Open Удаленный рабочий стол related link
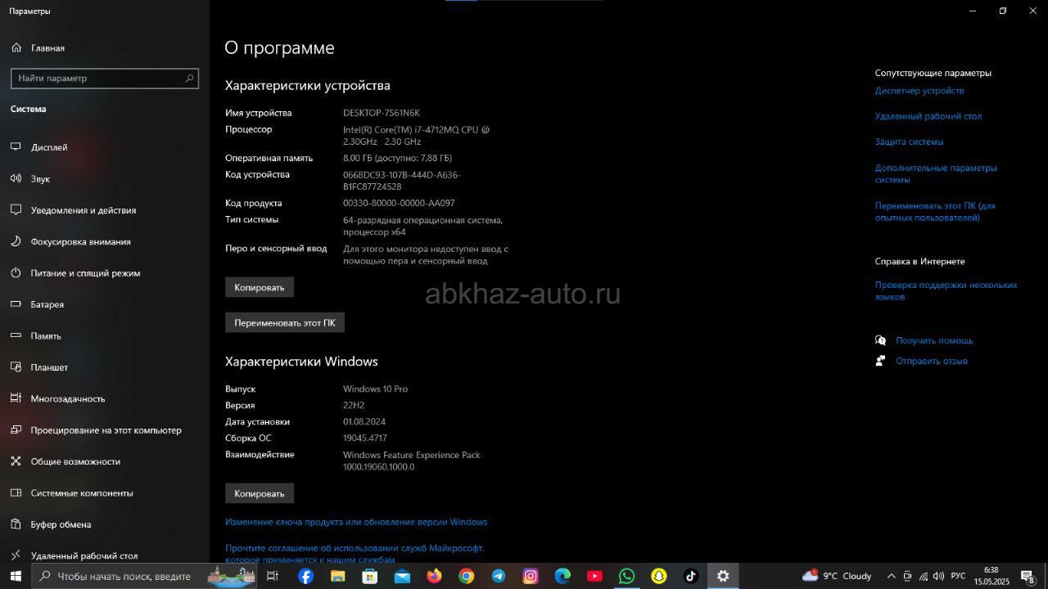The width and height of the screenshot is (1048, 589). [928, 116]
